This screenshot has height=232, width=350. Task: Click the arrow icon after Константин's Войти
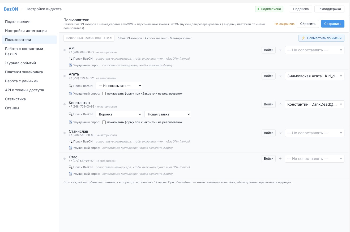pos(280,104)
